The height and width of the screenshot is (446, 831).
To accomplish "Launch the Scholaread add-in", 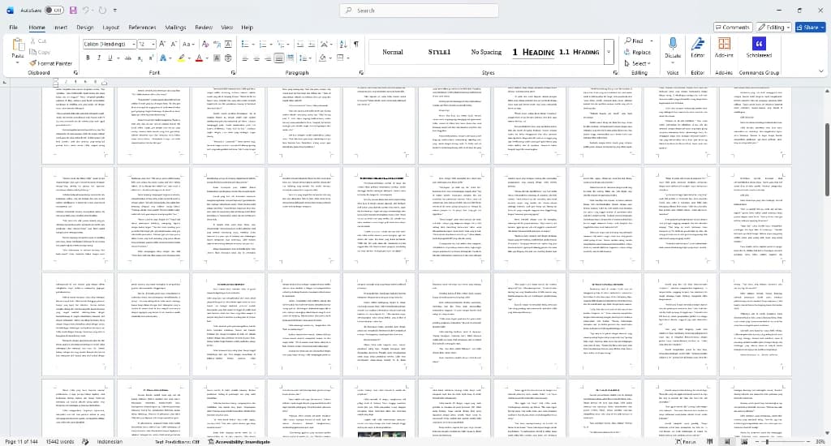I will 759,46.
